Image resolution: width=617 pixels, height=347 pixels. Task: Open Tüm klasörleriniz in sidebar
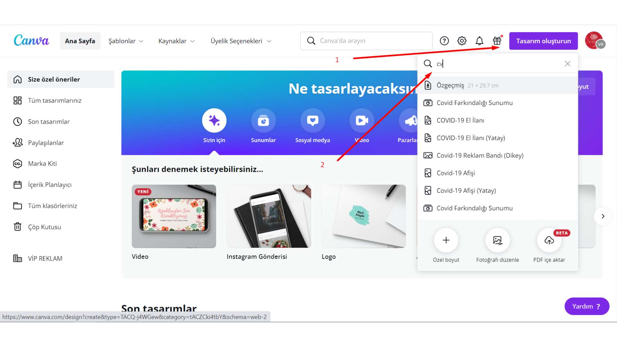click(x=61, y=206)
